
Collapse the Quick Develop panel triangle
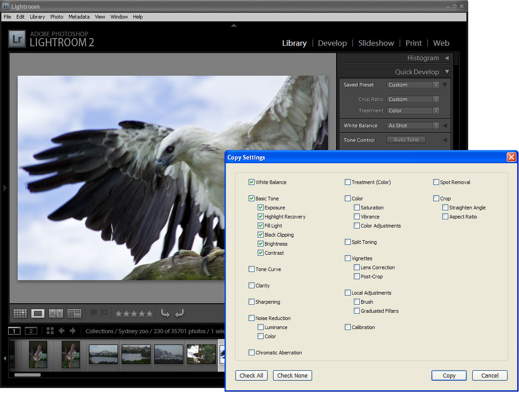coord(447,72)
